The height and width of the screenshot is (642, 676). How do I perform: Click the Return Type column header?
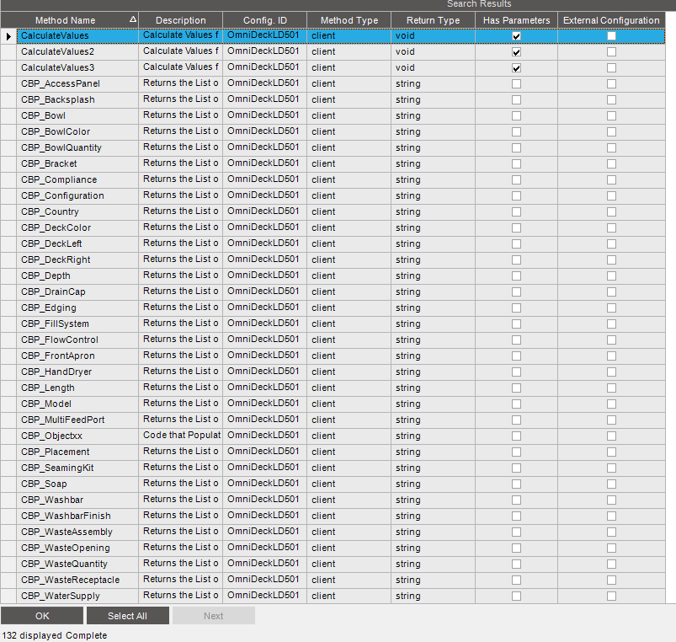(433, 20)
